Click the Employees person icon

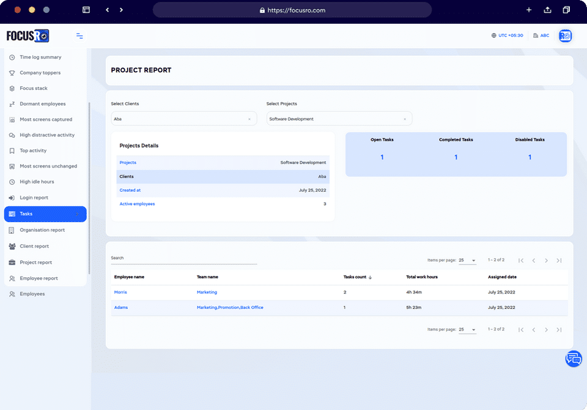(12, 294)
